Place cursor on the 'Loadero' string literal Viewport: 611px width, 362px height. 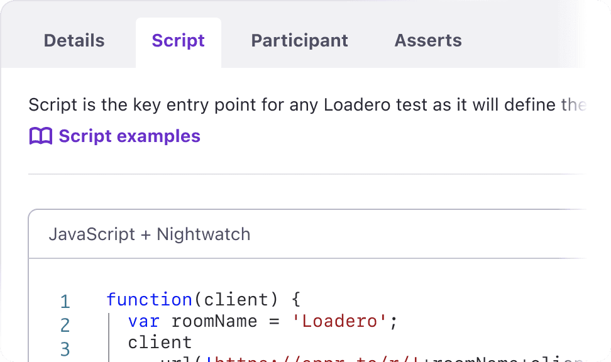pos(339,322)
